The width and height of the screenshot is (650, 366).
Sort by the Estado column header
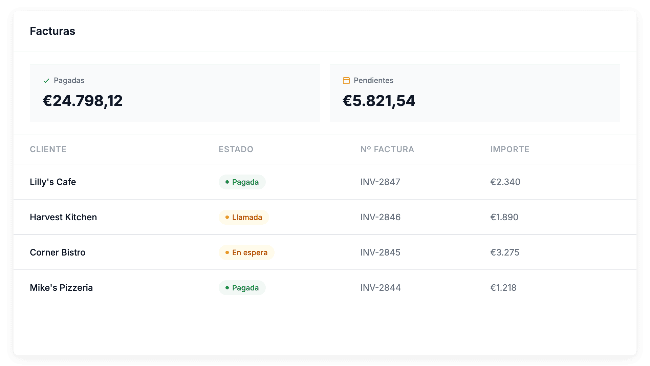click(236, 149)
